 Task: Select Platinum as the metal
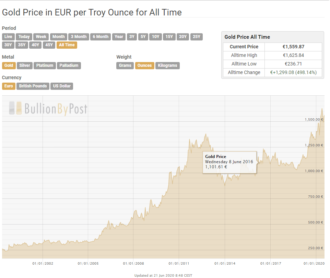click(x=45, y=65)
